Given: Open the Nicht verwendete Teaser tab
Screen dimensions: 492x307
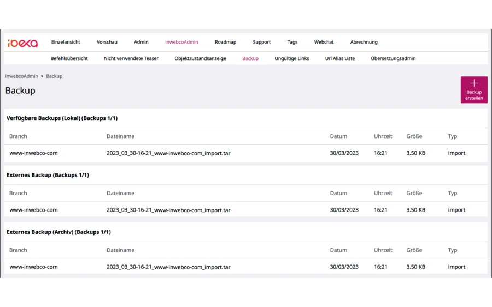Looking at the screenshot, I should [131, 58].
